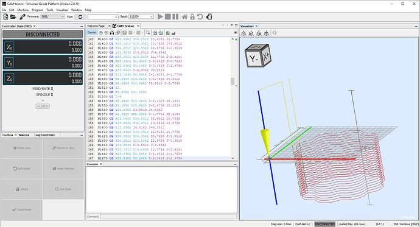Close the Controller State (DRO) tab
Screen dimensions: 420x227
pos(34,26)
